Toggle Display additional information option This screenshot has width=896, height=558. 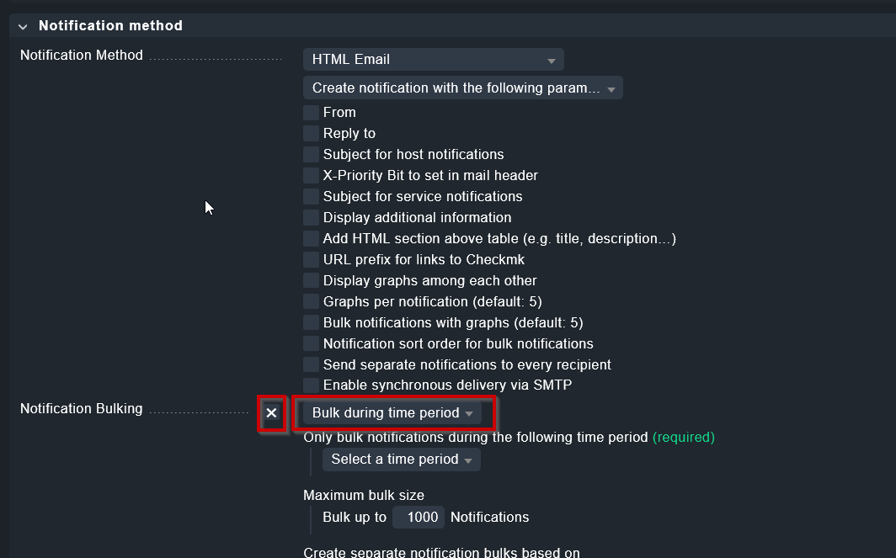[x=312, y=217]
